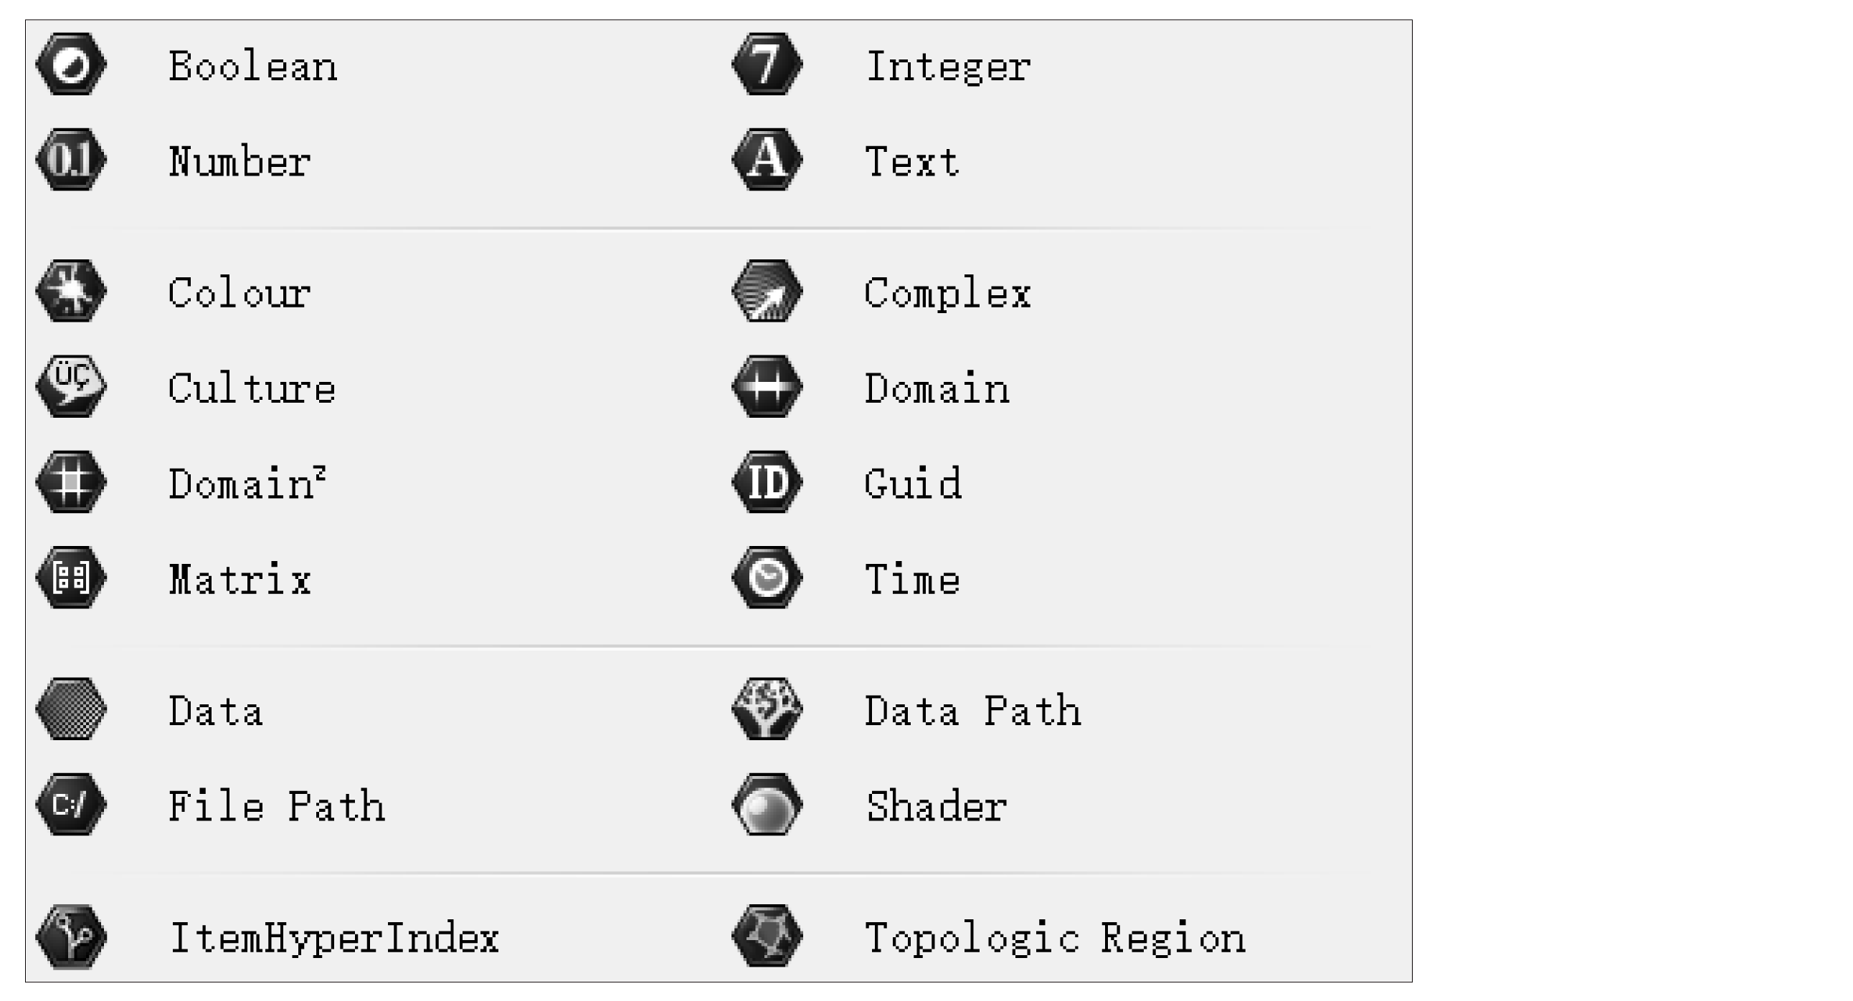Pick the Colour parameter icon

[71, 291]
